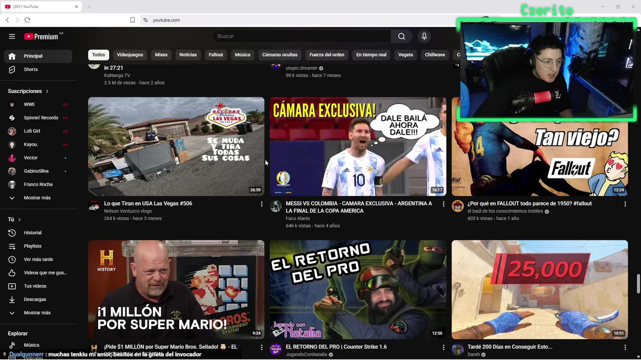Screen dimensions: 641x360
Task: Open options menu for Las Vegas #506 video
Action: point(261,204)
